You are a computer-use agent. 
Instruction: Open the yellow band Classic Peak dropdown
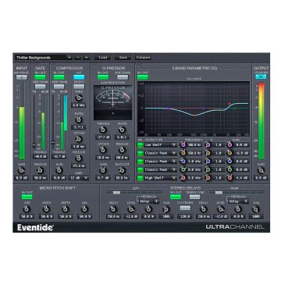pyautogui.click(x=161, y=153)
